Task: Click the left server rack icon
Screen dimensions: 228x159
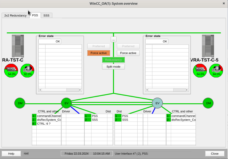Action: [18, 46]
